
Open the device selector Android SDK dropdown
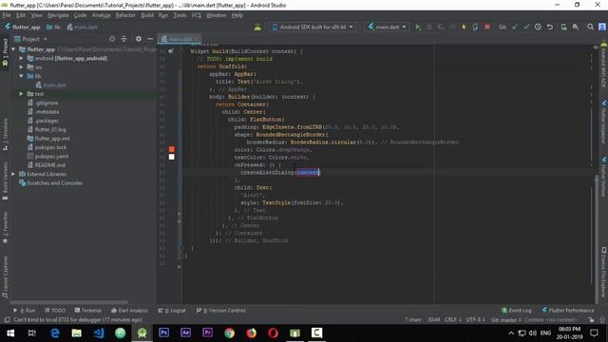pos(313,27)
